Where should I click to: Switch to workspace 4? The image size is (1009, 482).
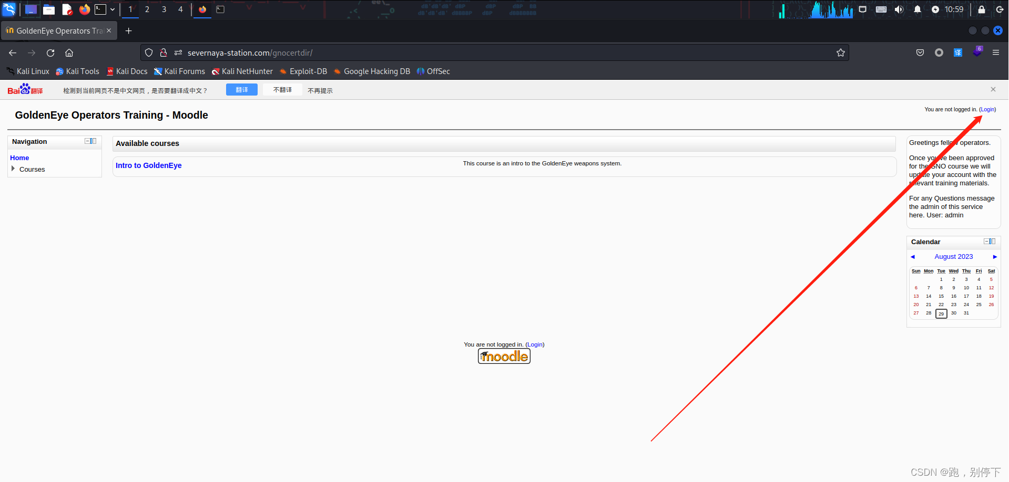180,9
